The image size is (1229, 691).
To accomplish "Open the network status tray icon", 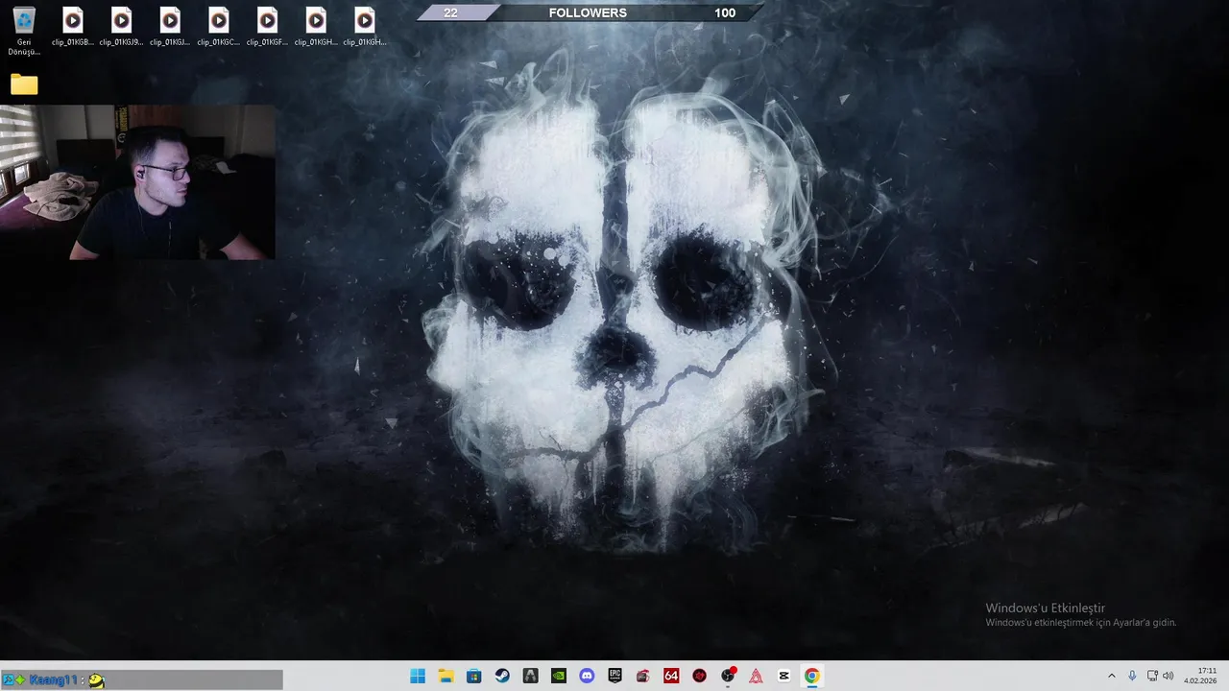I will 1152,676.
